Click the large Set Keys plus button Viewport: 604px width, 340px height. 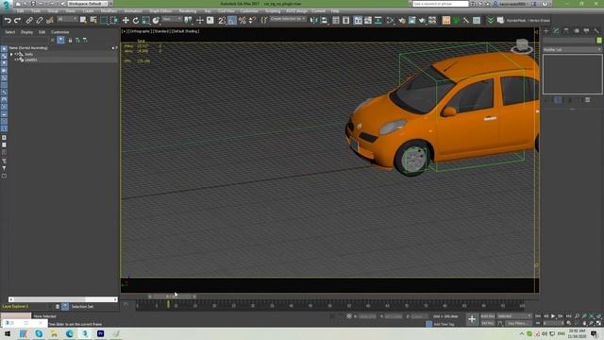point(472,319)
